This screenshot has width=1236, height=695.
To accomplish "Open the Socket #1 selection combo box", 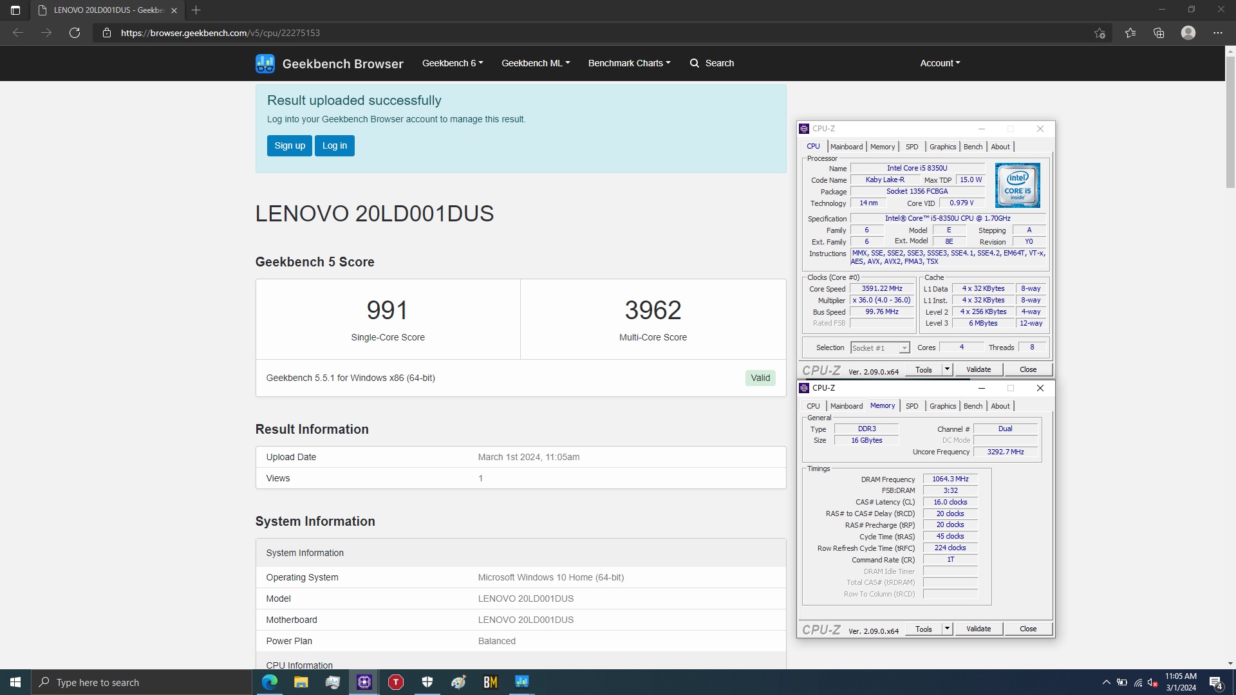I will [879, 347].
